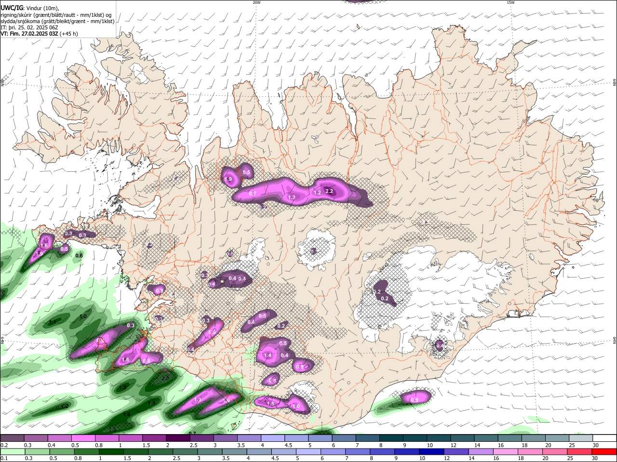The width and height of the screenshot is (617, 462).
Task: Click the 1.3 snowfall value label
Action: coord(292,197)
